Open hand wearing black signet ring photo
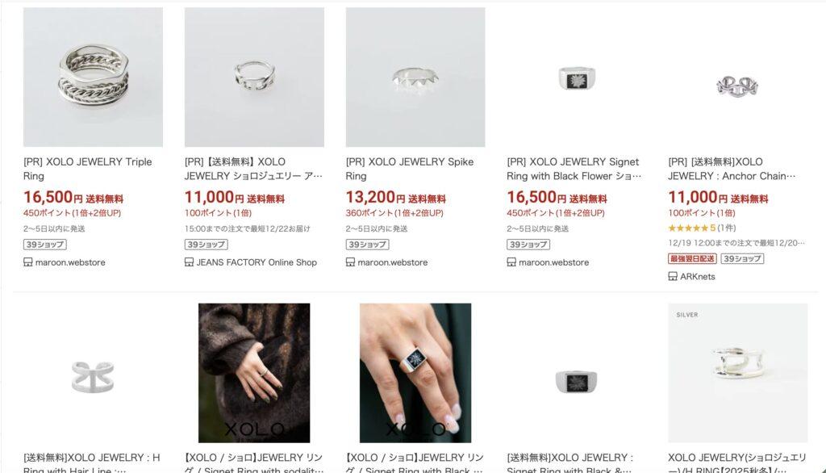 pyautogui.click(x=415, y=373)
